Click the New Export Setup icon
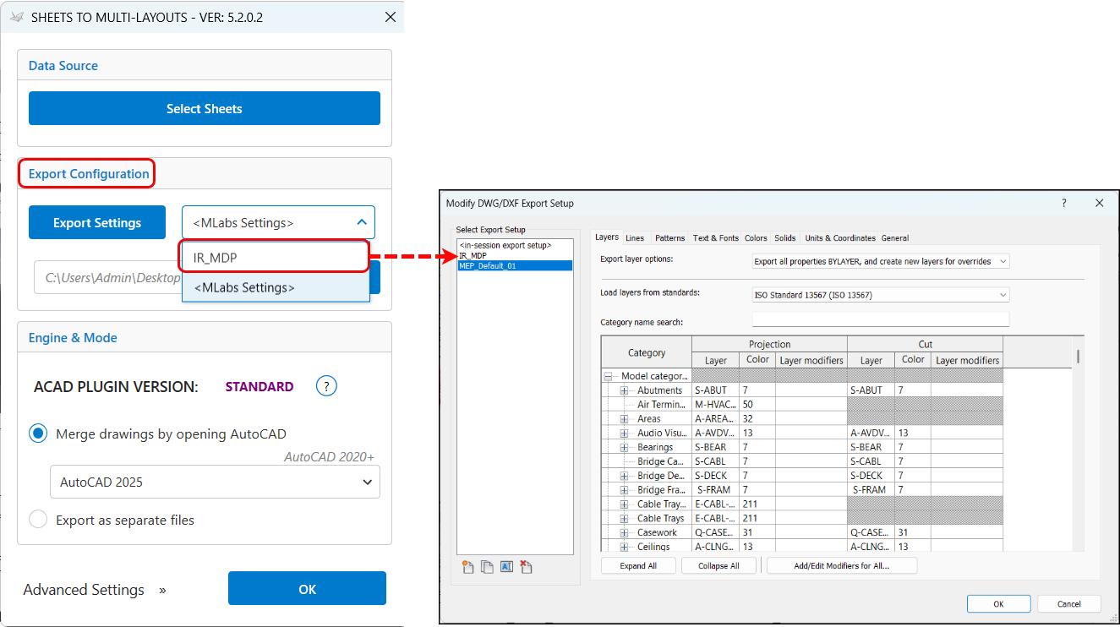Screen dimensions: 1120x627 [468, 567]
